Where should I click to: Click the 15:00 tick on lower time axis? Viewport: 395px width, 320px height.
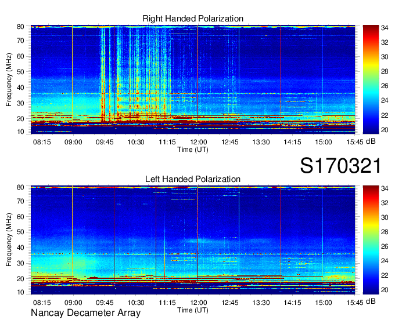tap(324, 303)
